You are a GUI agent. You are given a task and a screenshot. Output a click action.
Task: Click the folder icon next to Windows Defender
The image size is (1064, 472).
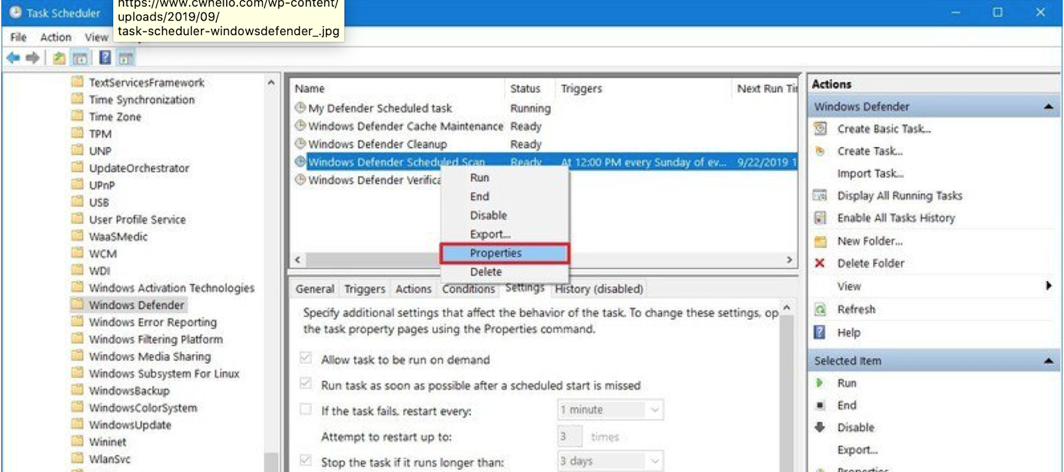click(x=78, y=304)
